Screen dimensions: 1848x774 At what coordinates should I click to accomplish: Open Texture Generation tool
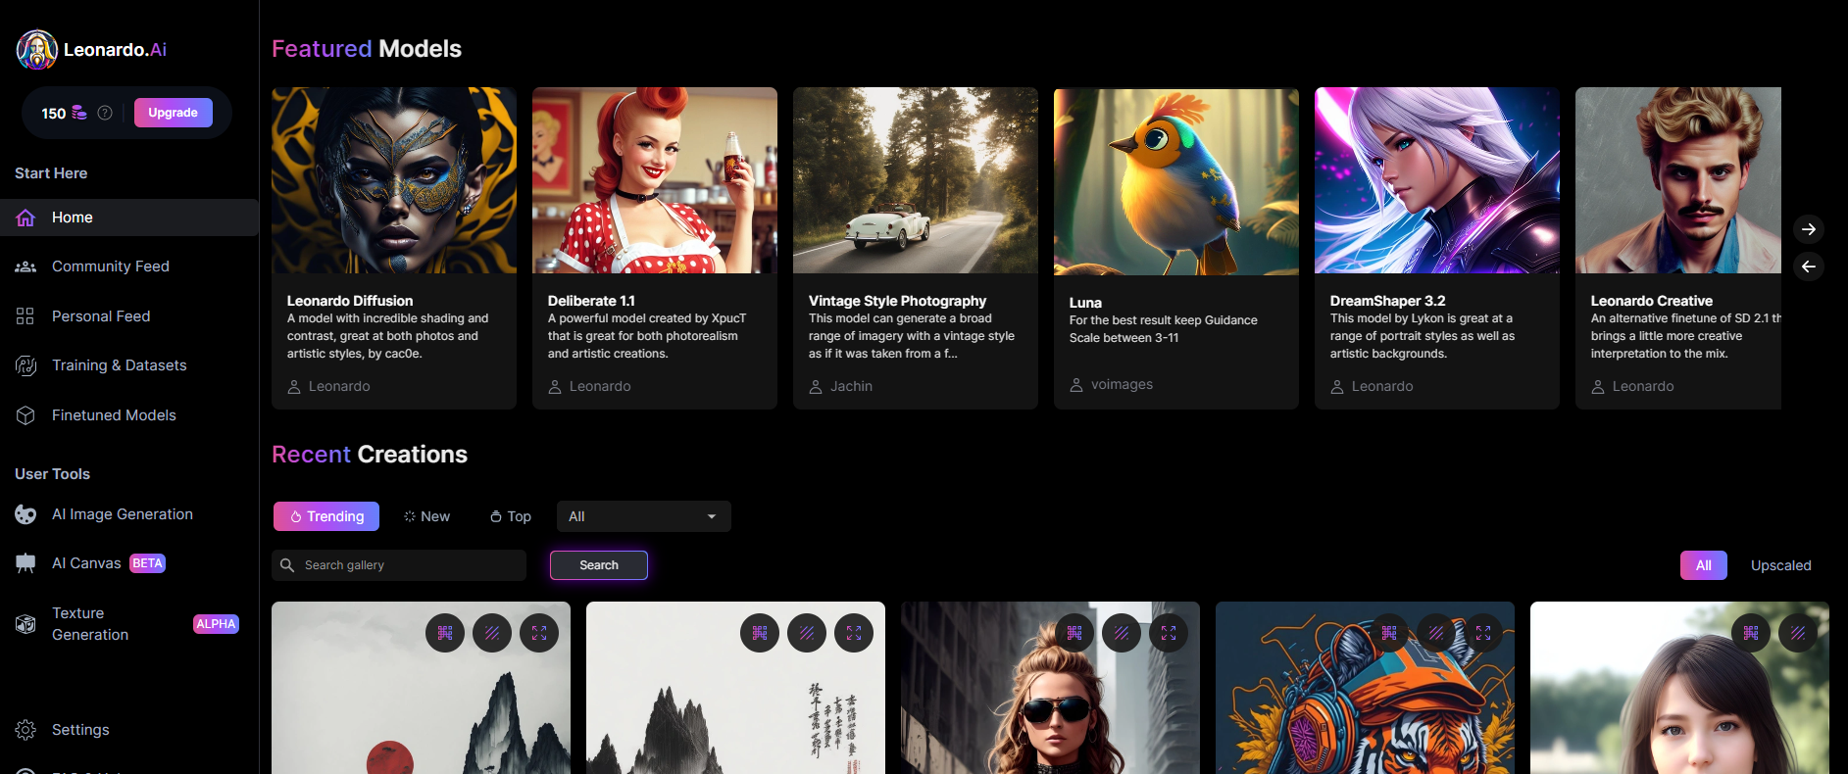90,624
